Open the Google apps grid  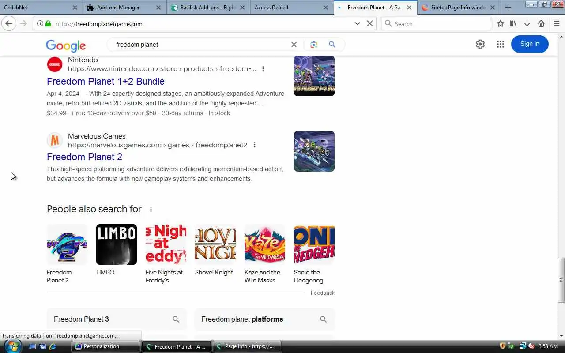click(x=500, y=44)
